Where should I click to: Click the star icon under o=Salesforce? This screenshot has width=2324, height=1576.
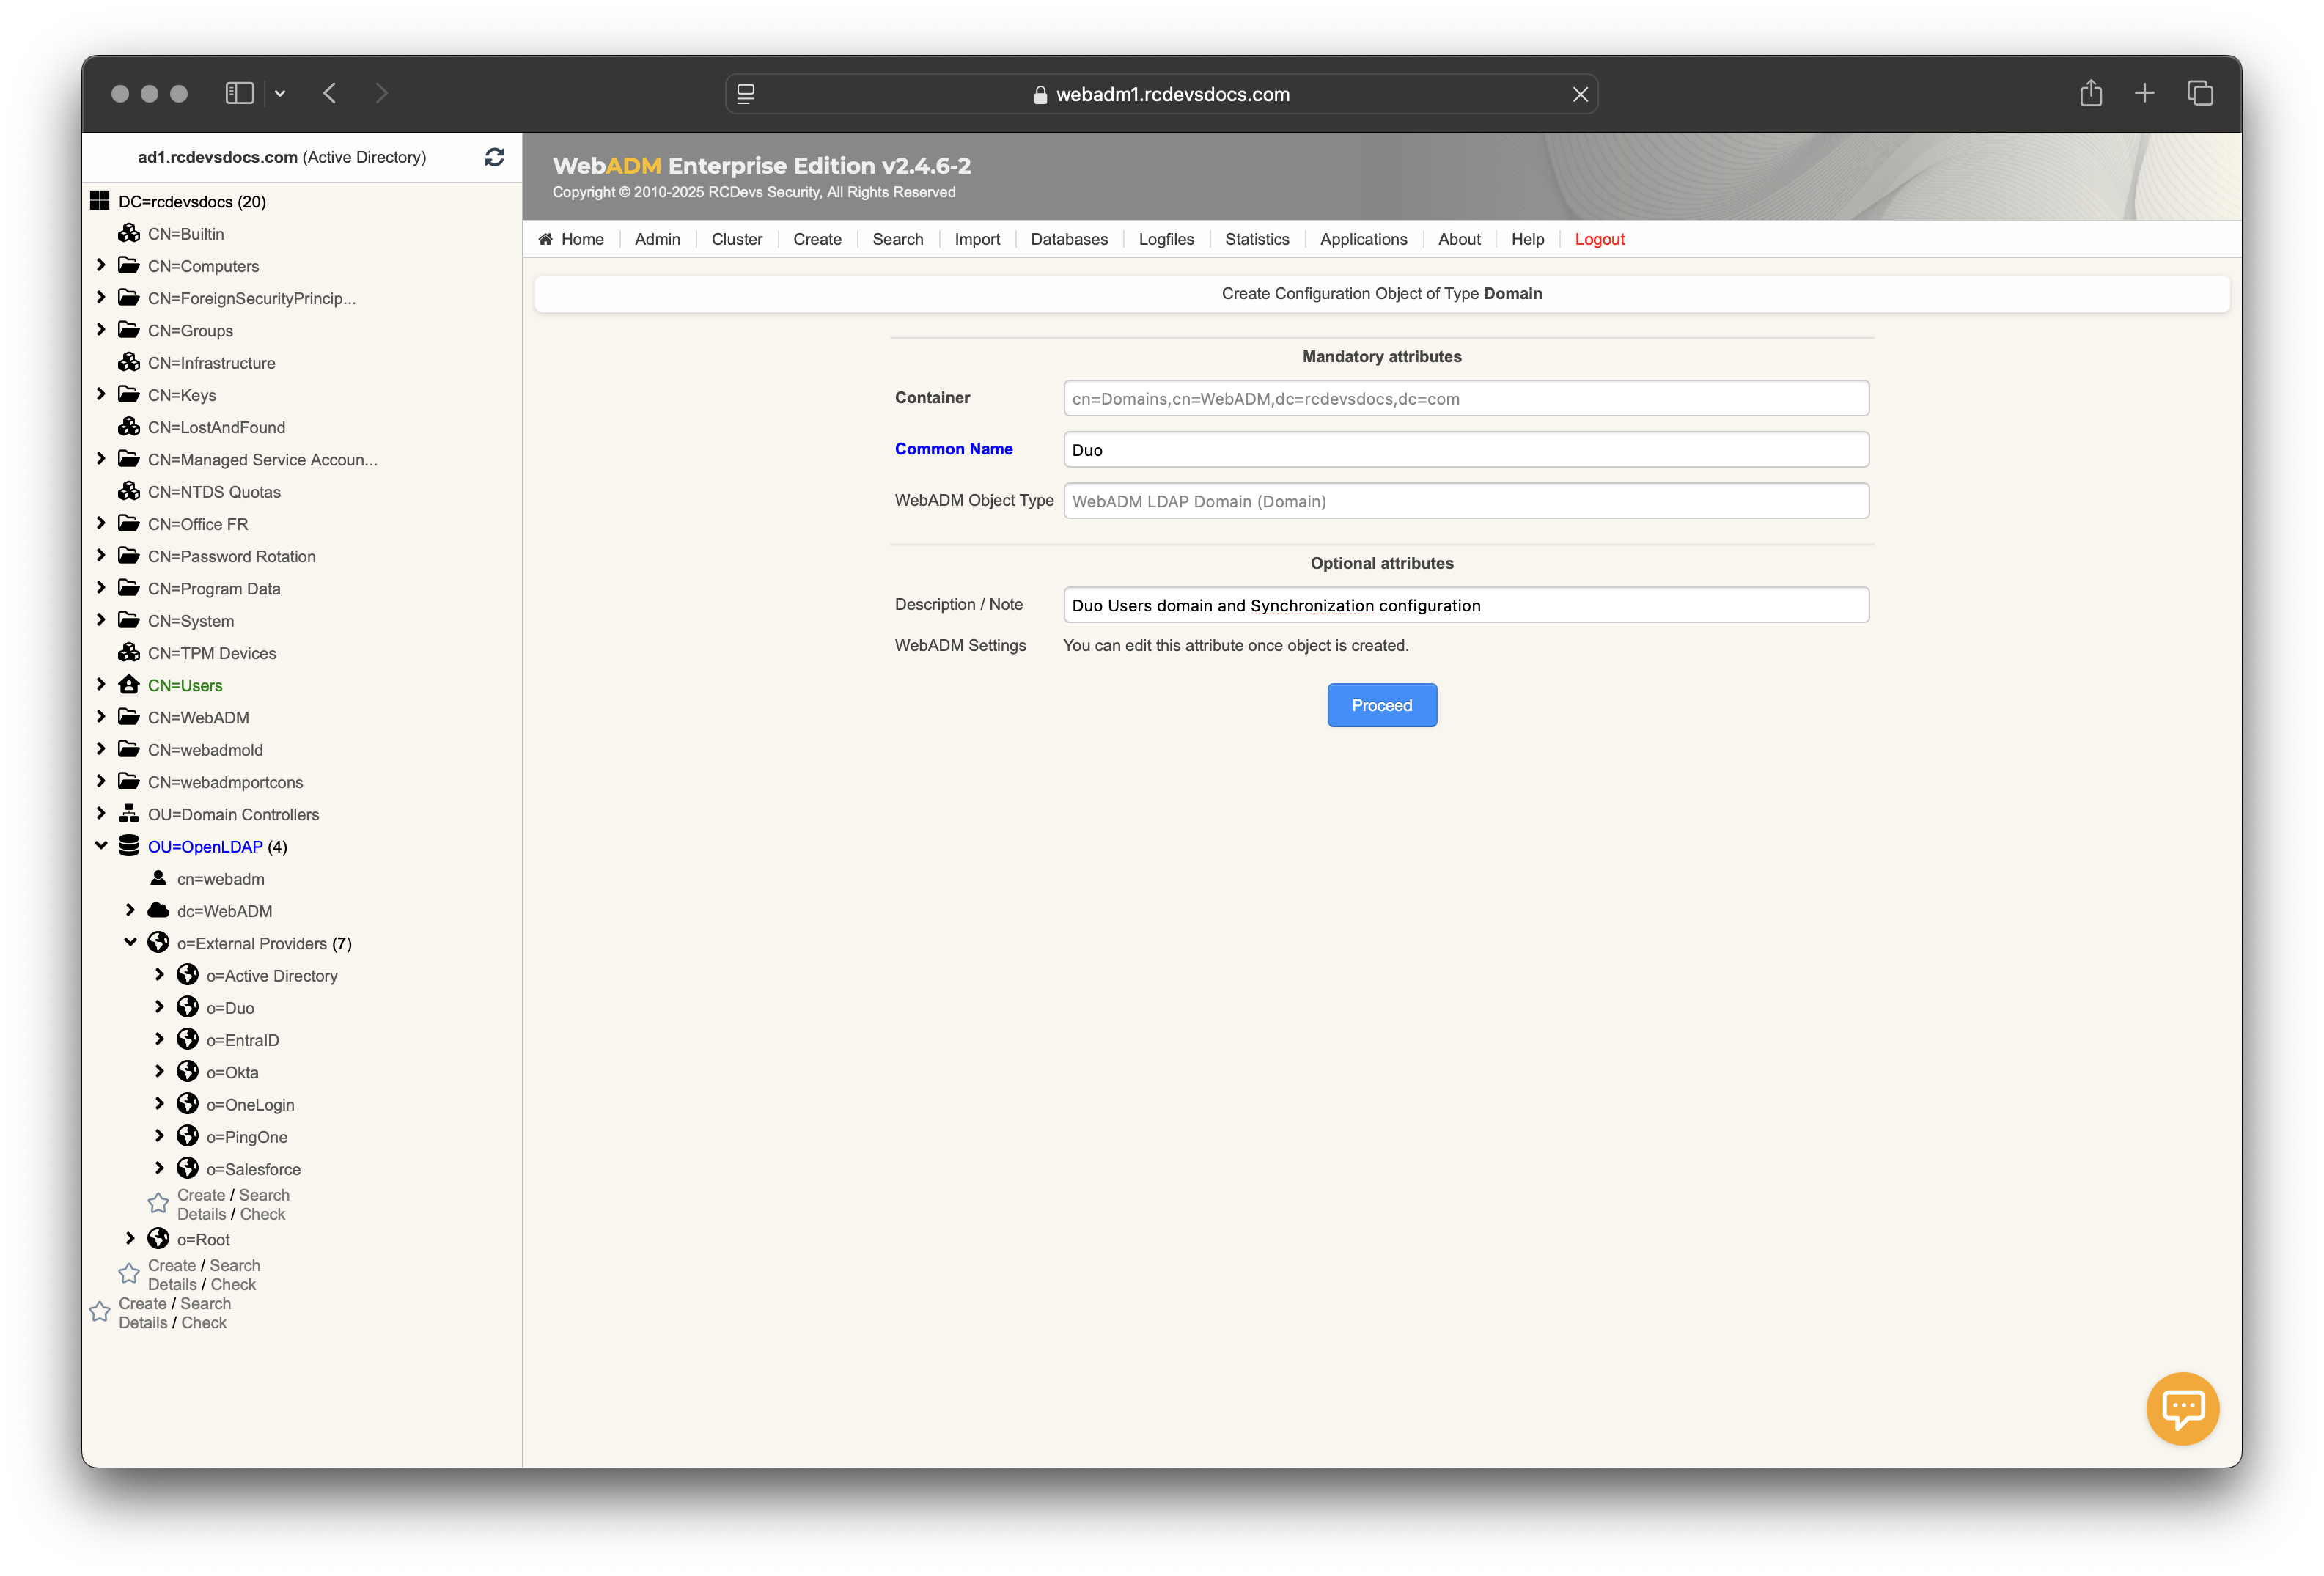(158, 1203)
